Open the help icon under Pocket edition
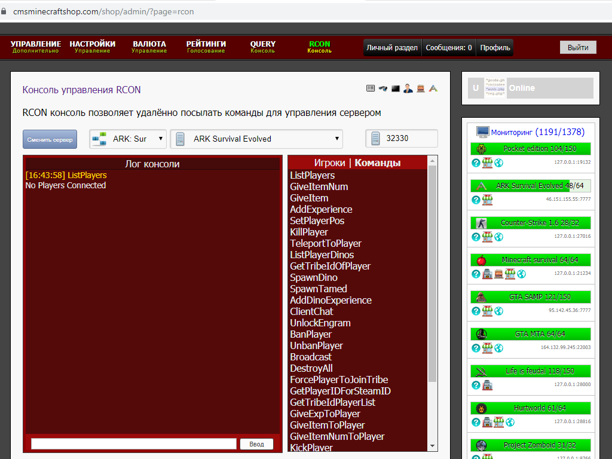Image resolution: width=612 pixels, height=459 pixels. click(x=476, y=163)
